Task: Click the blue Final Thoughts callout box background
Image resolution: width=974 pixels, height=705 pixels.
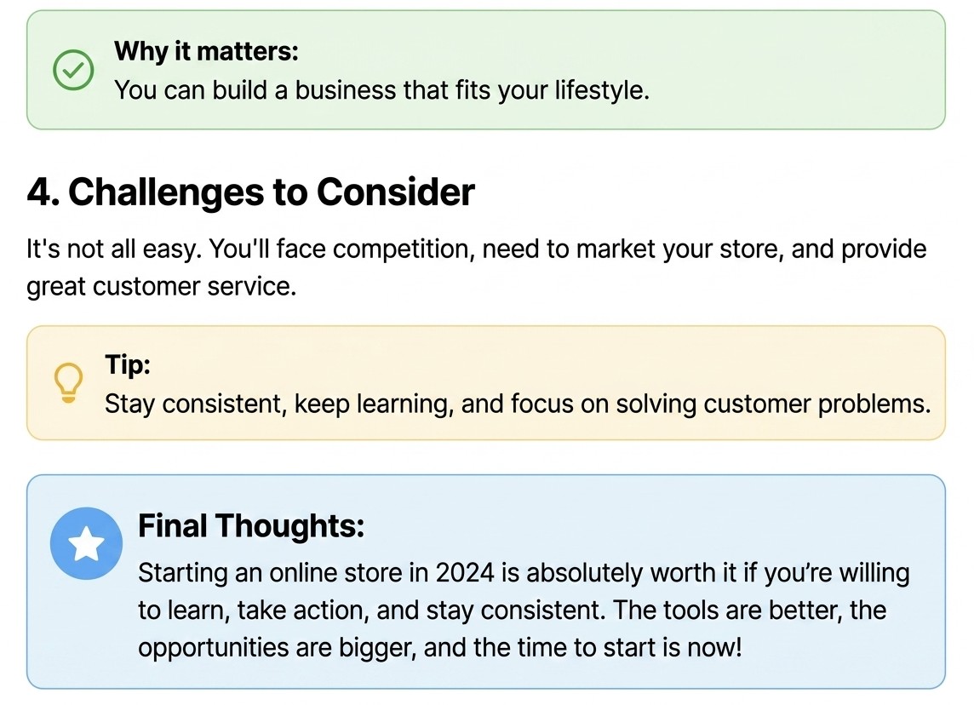Action: pyautogui.click(x=486, y=582)
